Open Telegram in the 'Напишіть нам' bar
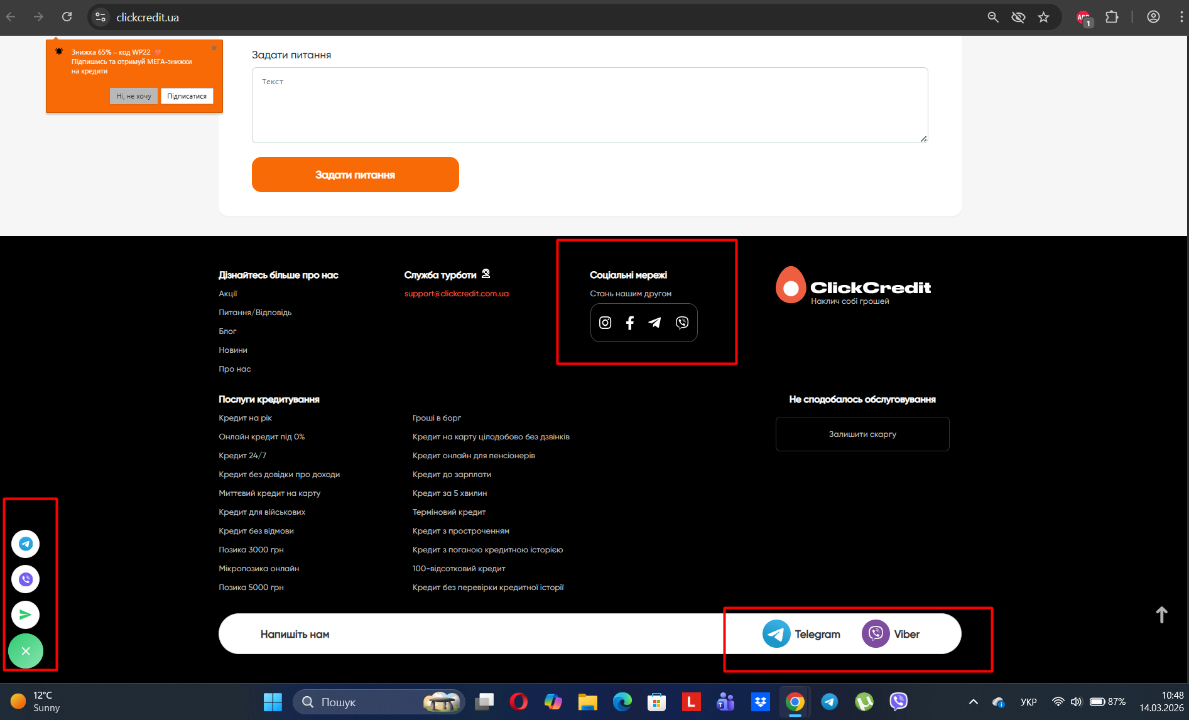 coord(801,634)
